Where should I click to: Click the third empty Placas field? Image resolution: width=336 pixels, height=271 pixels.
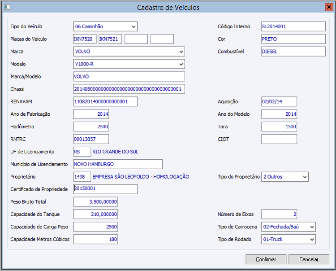point(136,39)
